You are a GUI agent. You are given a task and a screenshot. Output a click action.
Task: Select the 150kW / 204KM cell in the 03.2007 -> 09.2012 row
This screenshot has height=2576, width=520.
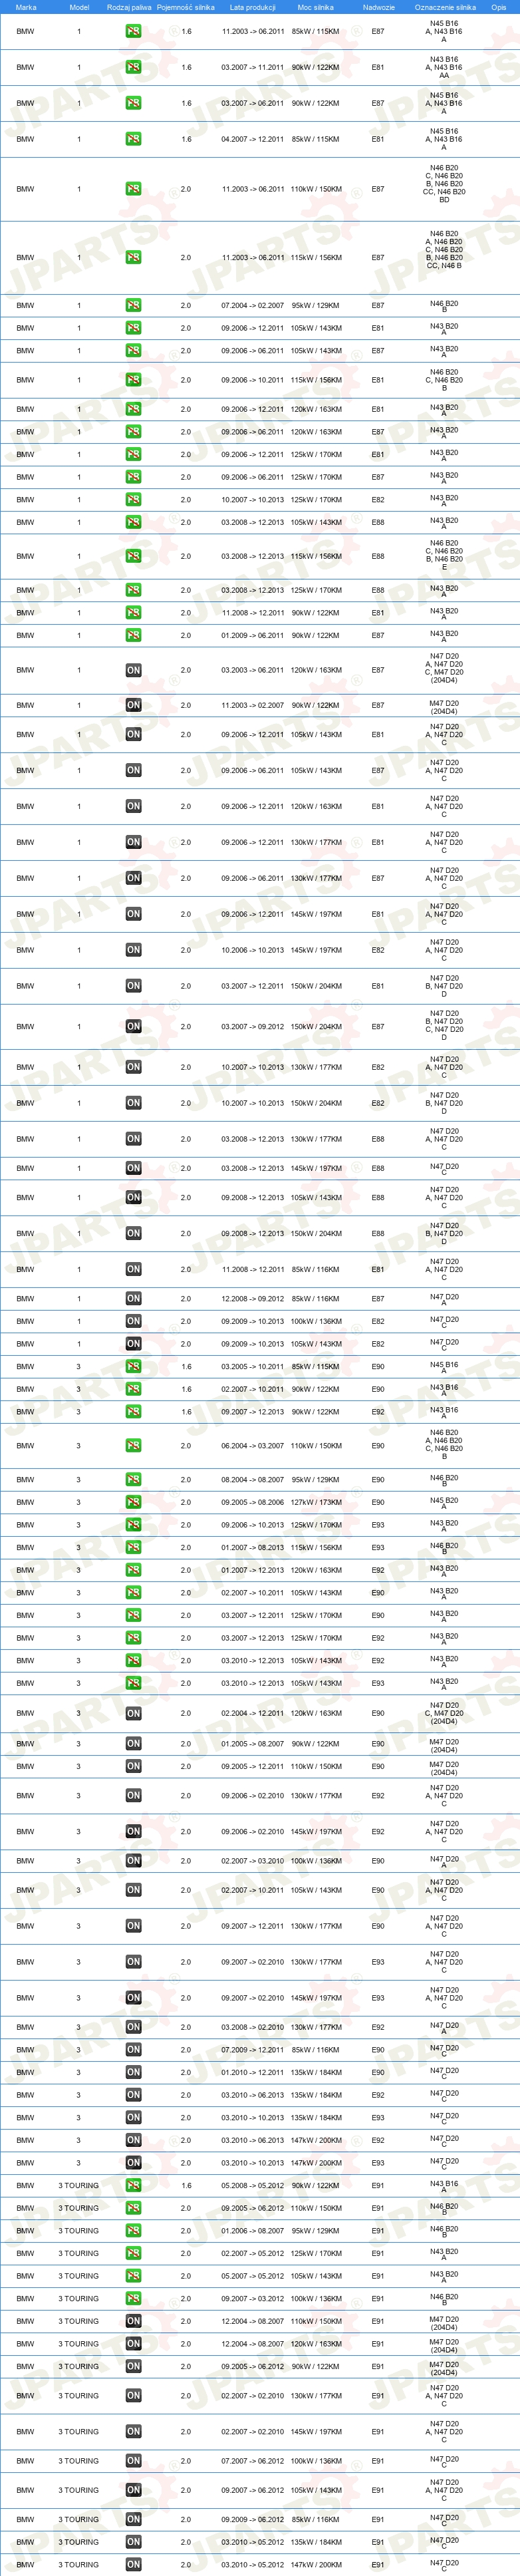click(x=316, y=1026)
